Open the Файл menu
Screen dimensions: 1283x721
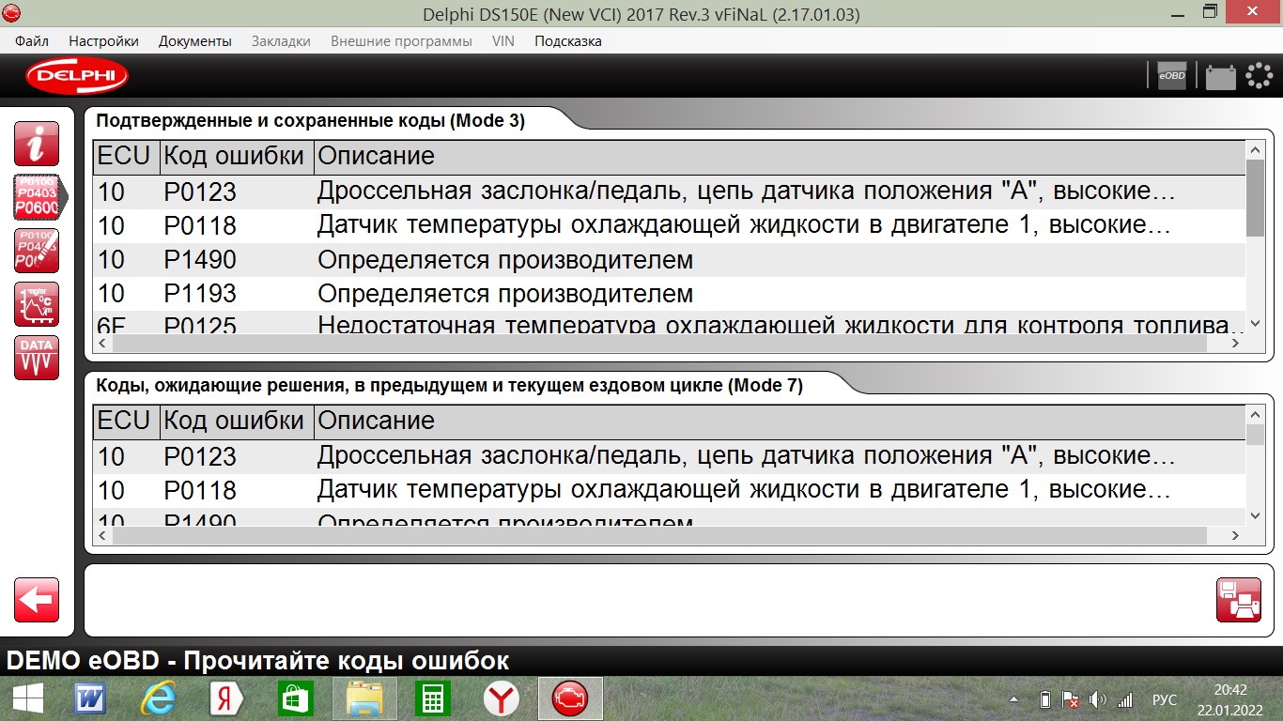coord(32,41)
